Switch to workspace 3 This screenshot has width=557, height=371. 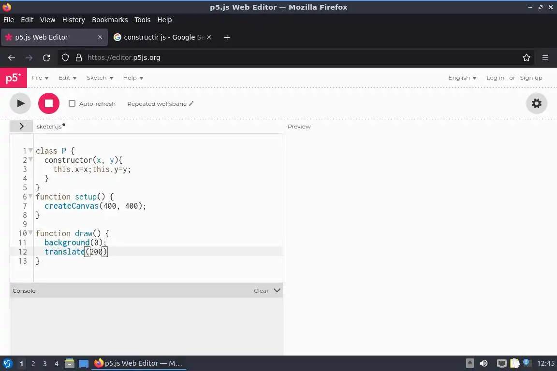tap(45, 364)
